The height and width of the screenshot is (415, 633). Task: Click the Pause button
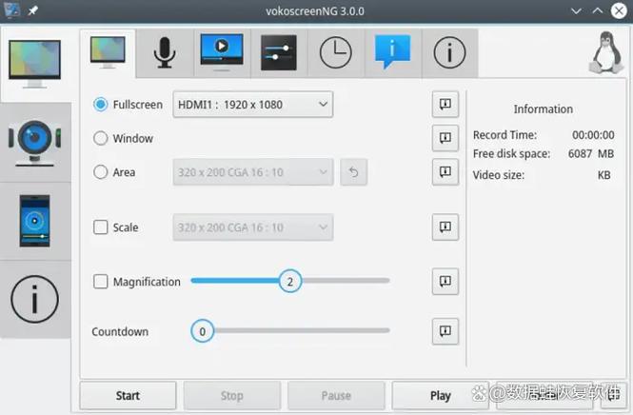point(336,396)
